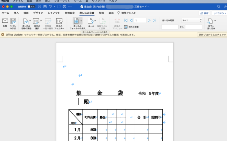Click the Home icon in title bar

pos(39,6)
